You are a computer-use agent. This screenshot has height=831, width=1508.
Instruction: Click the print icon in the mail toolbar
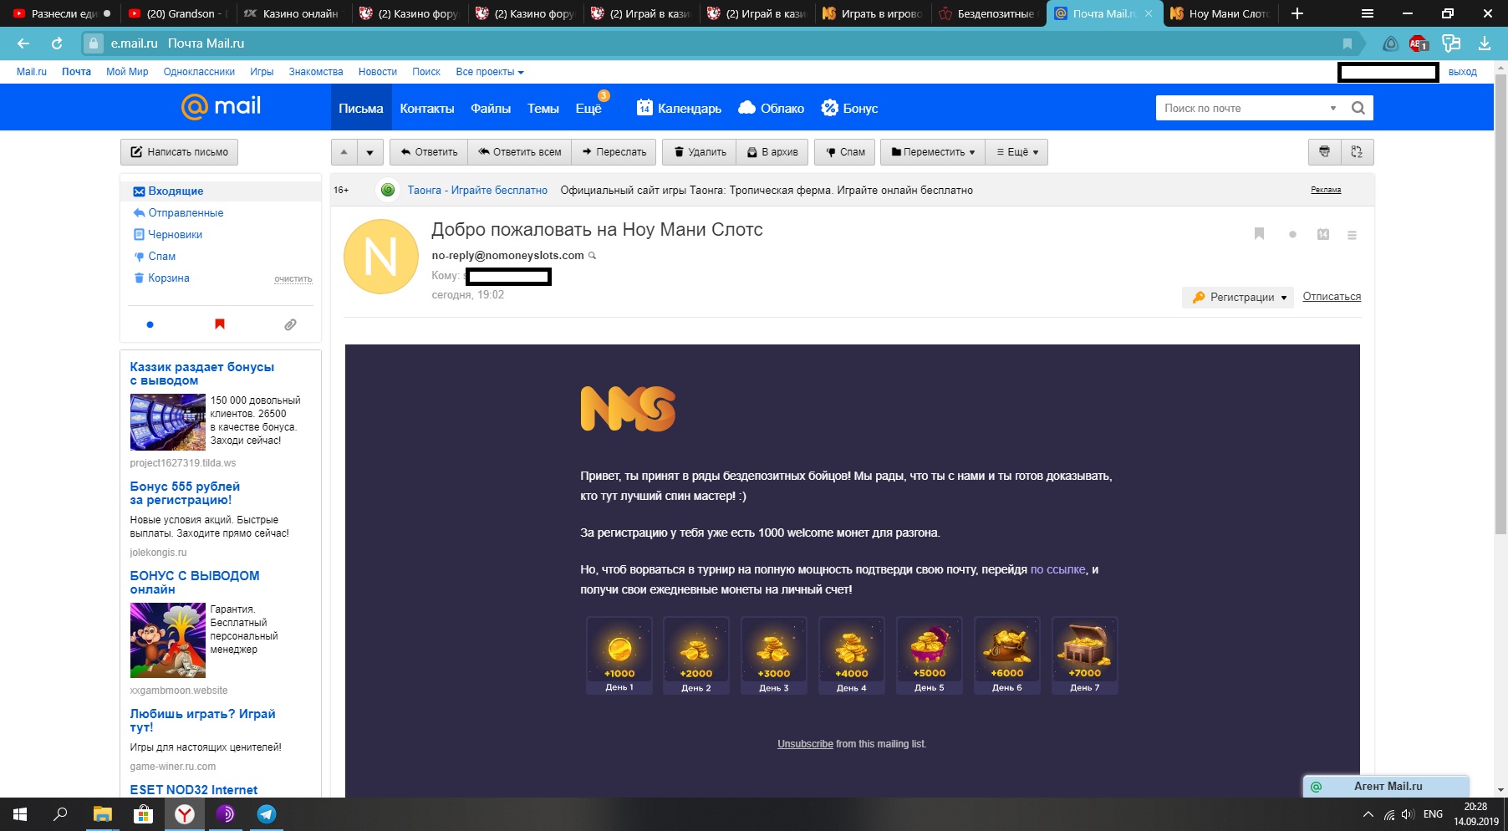point(1324,152)
